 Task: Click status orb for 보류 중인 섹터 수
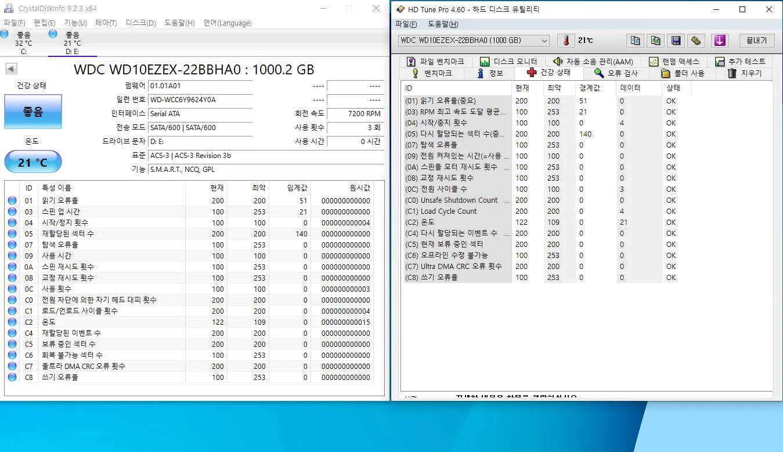[12, 344]
